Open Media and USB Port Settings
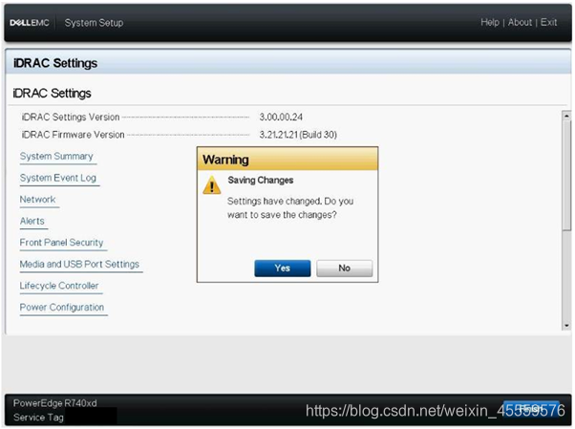Image resolution: width=575 pixels, height=429 pixels. tap(79, 265)
